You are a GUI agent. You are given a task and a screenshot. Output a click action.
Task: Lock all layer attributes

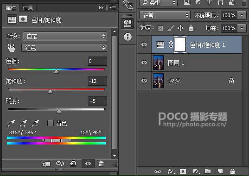[191, 28]
